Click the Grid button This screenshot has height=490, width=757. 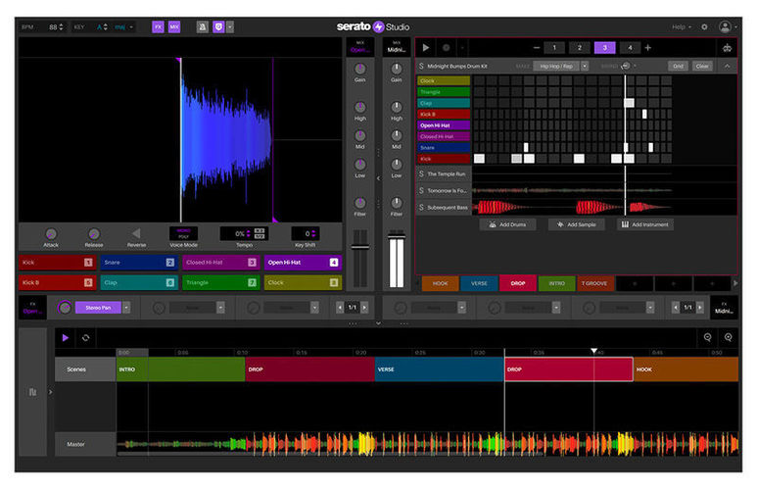[x=679, y=67]
